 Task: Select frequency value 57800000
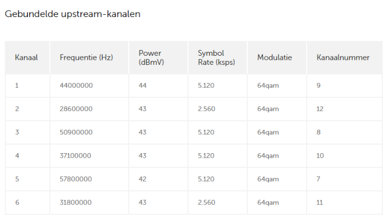(x=76, y=179)
